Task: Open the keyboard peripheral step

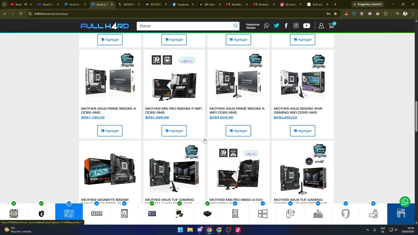Action: 318,214
